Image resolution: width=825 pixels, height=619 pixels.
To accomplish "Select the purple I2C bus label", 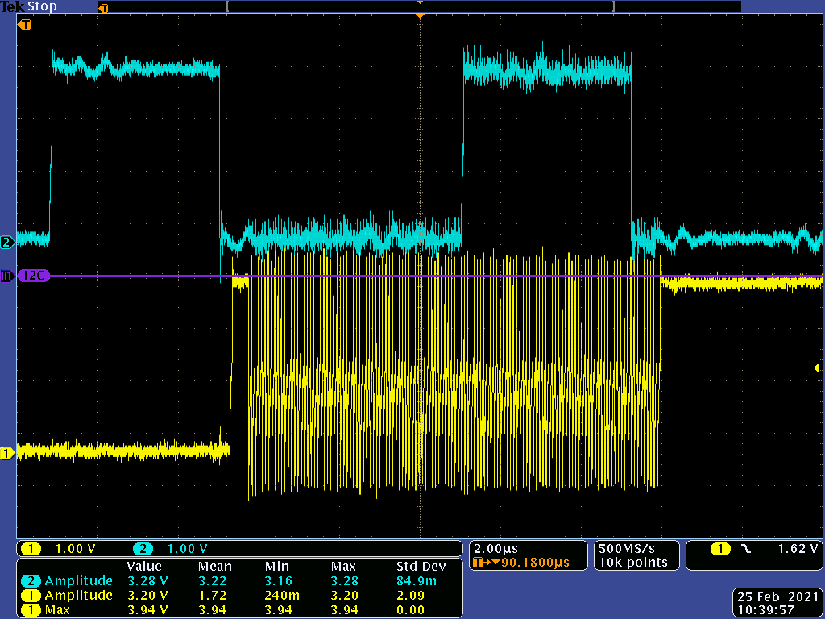I will coord(35,276).
